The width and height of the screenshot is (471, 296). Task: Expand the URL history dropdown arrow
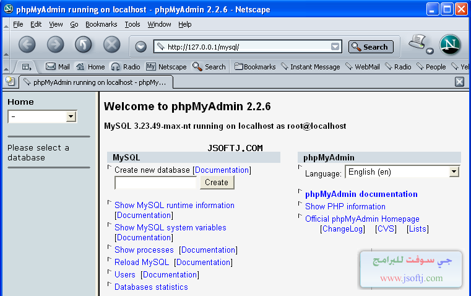click(x=335, y=46)
